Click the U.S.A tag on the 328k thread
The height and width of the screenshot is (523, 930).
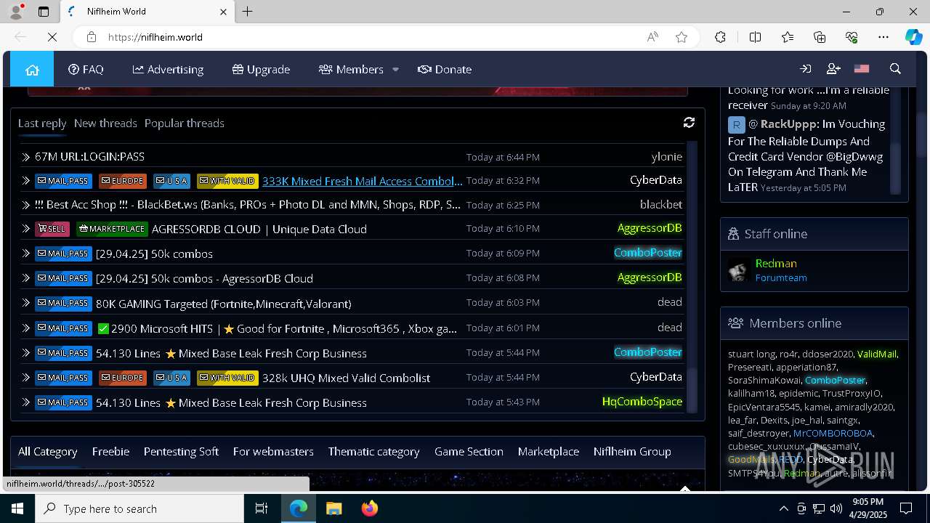pos(171,378)
